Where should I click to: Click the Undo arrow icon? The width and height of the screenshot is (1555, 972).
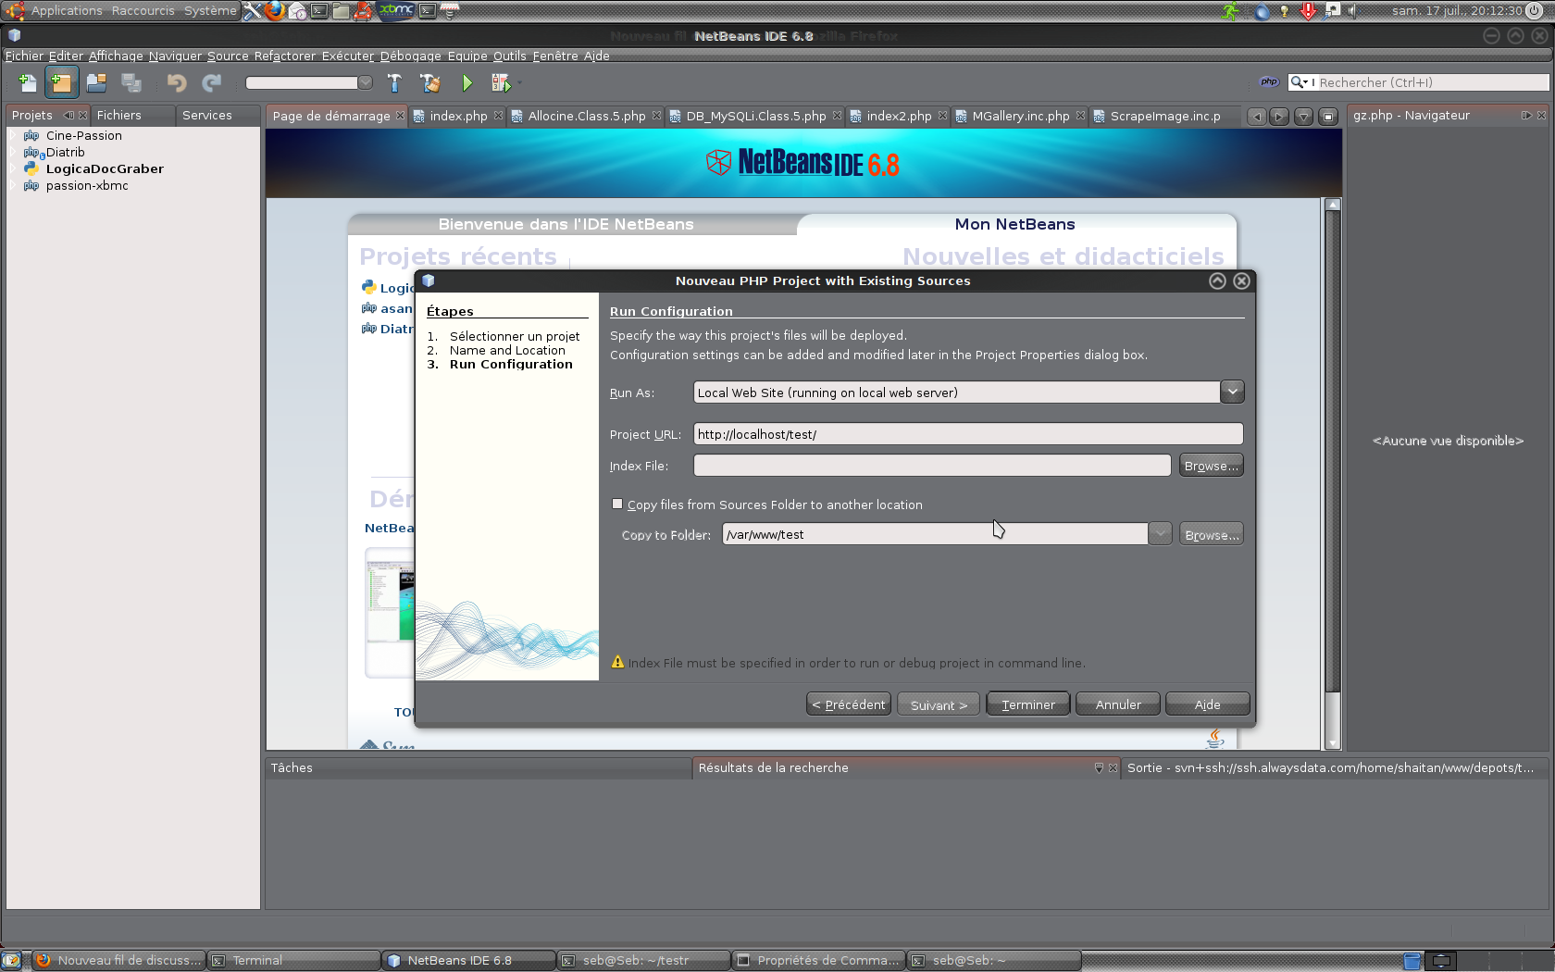176,82
